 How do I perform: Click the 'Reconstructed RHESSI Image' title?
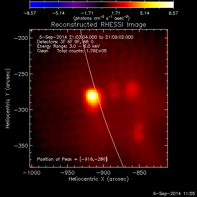[98, 25]
